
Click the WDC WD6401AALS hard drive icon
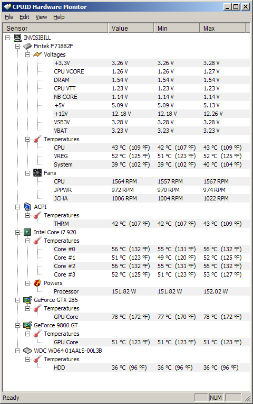(27, 351)
